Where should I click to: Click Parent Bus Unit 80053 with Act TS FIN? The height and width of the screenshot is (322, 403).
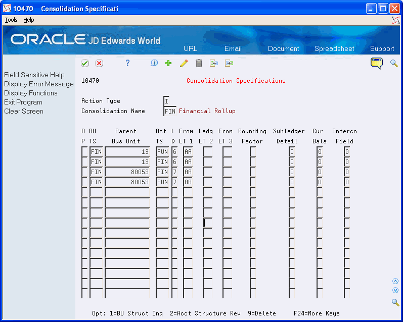click(127, 172)
